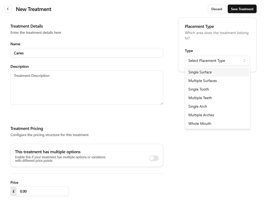Image resolution: width=274 pixels, height=202 pixels.
Task: Click the Placement Type panel heading
Action: pos(199,27)
